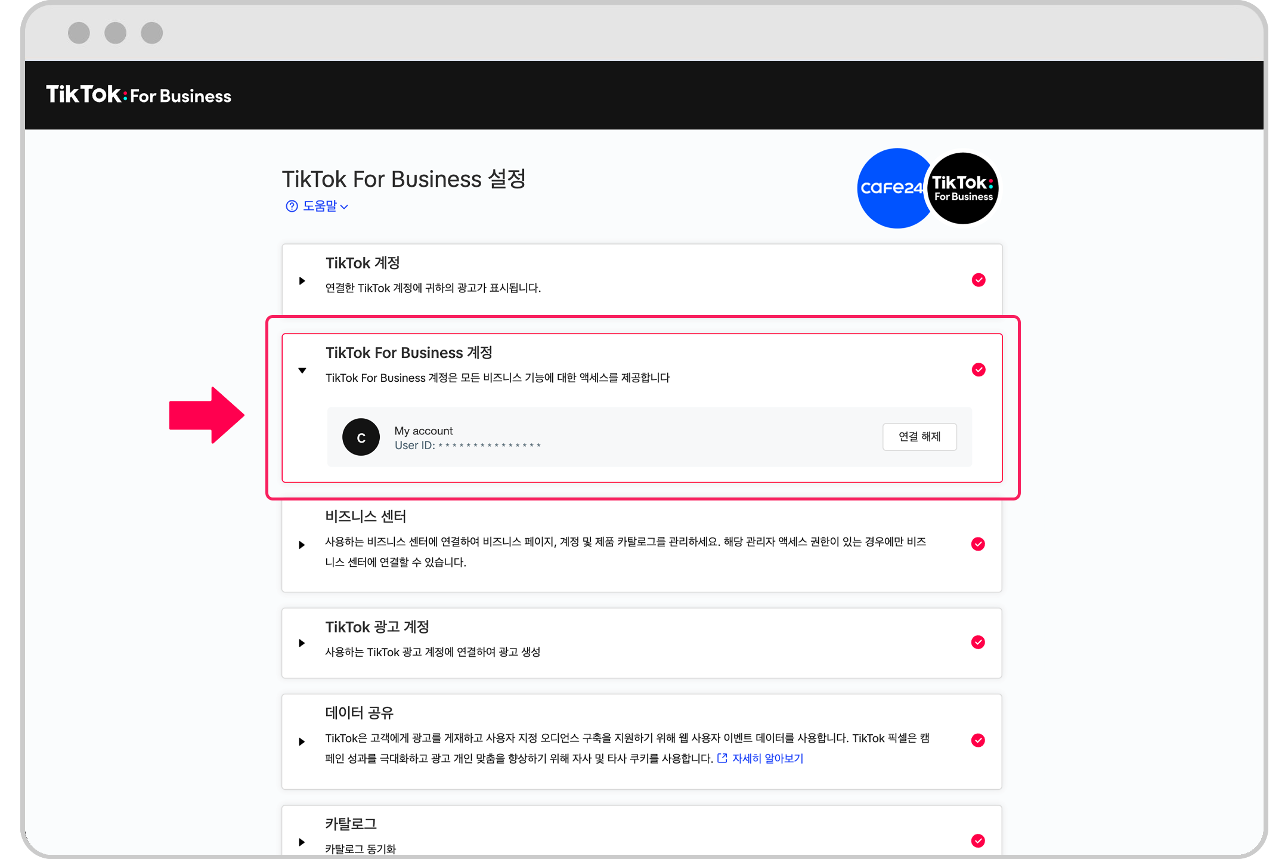Click the help question mark icon
The width and height of the screenshot is (1288, 859).
(292, 206)
